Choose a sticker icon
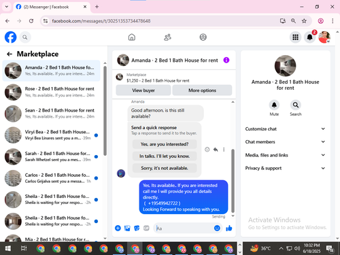 [x=137, y=228]
